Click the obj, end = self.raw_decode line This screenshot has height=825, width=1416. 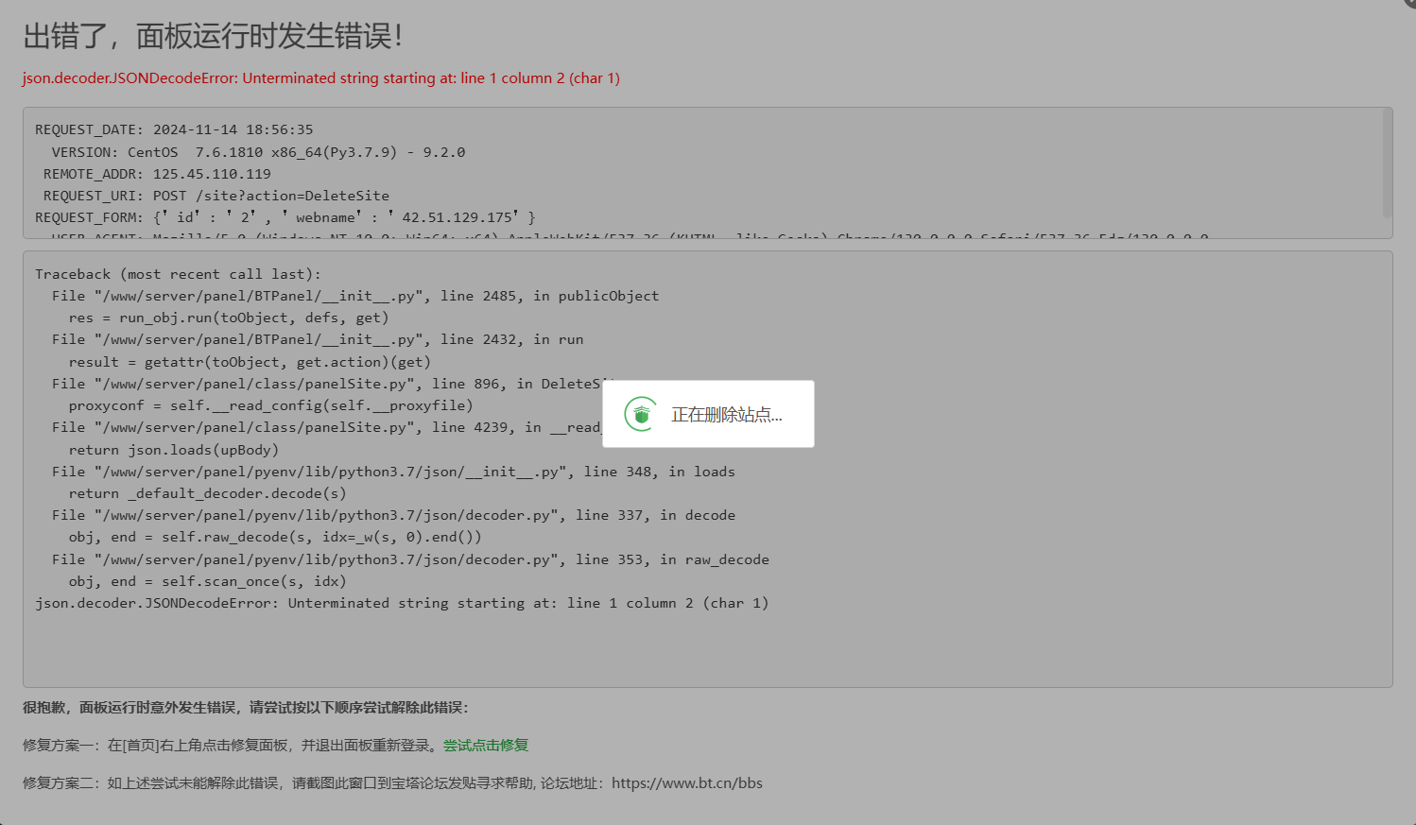[275, 537]
